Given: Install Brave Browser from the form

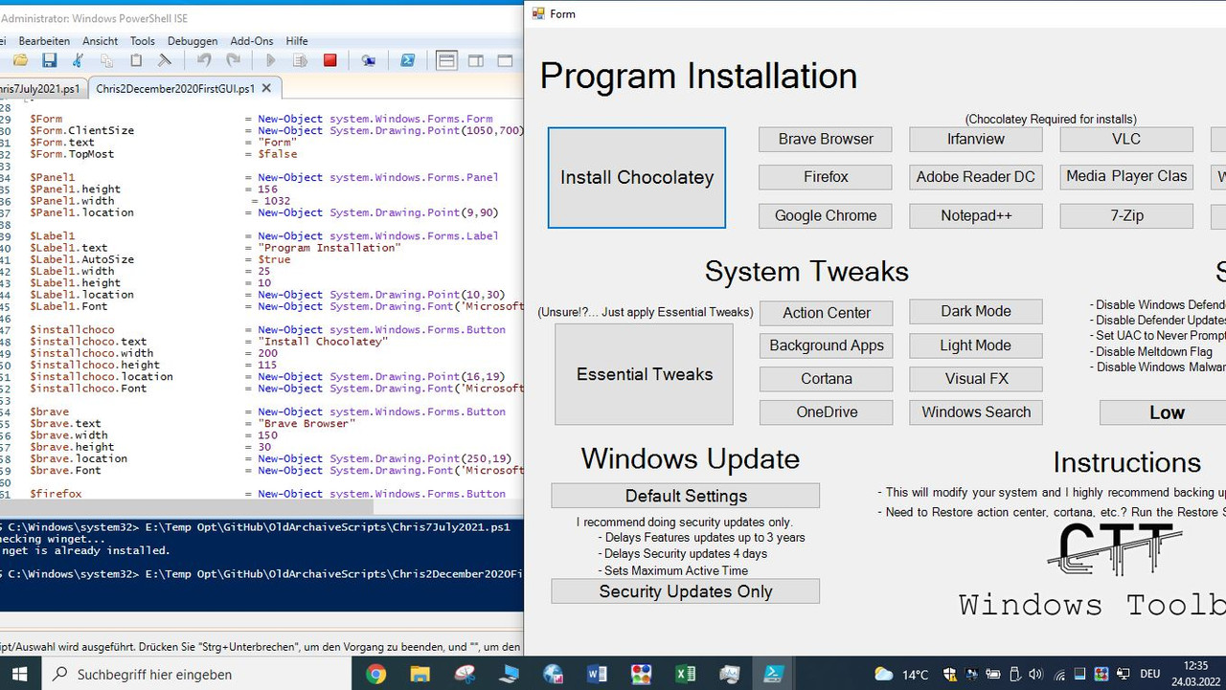Looking at the screenshot, I should click(826, 139).
